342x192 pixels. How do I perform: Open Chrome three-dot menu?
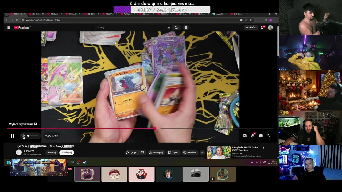tap(276, 20)
